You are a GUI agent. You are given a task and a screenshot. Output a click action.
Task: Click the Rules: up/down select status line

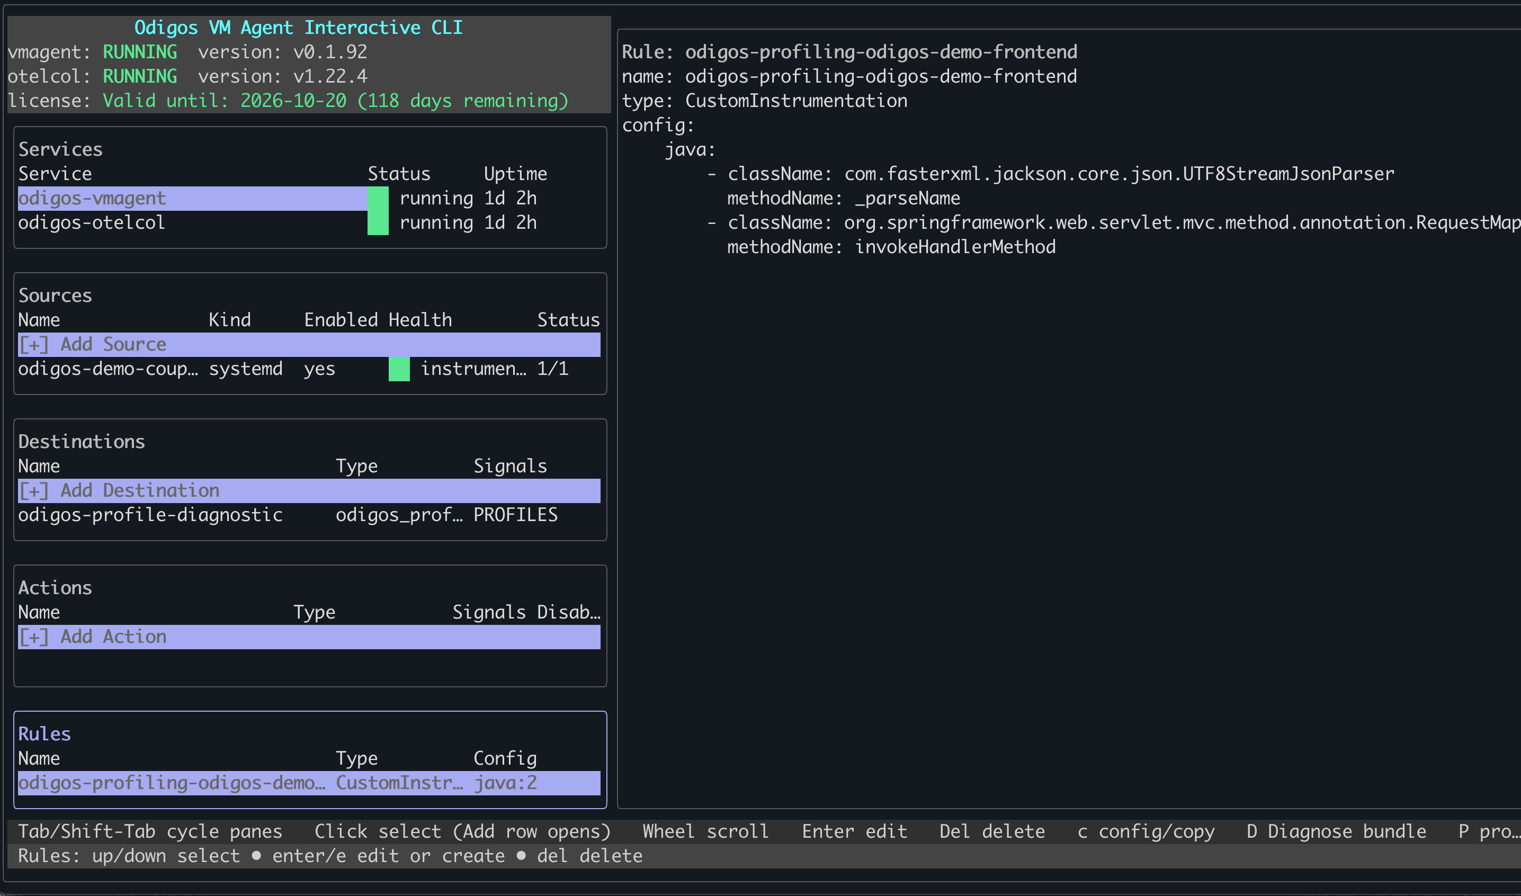(330, 856)
